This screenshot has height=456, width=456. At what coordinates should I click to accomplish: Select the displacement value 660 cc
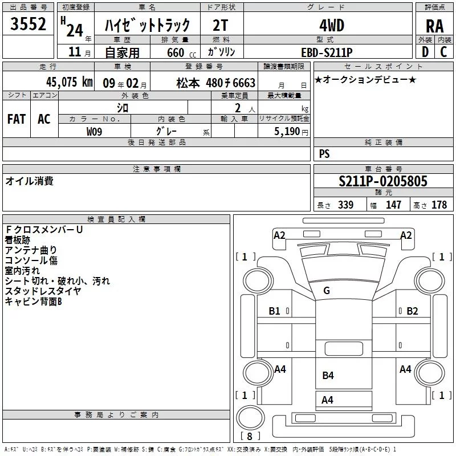click(x=181, y=52)
